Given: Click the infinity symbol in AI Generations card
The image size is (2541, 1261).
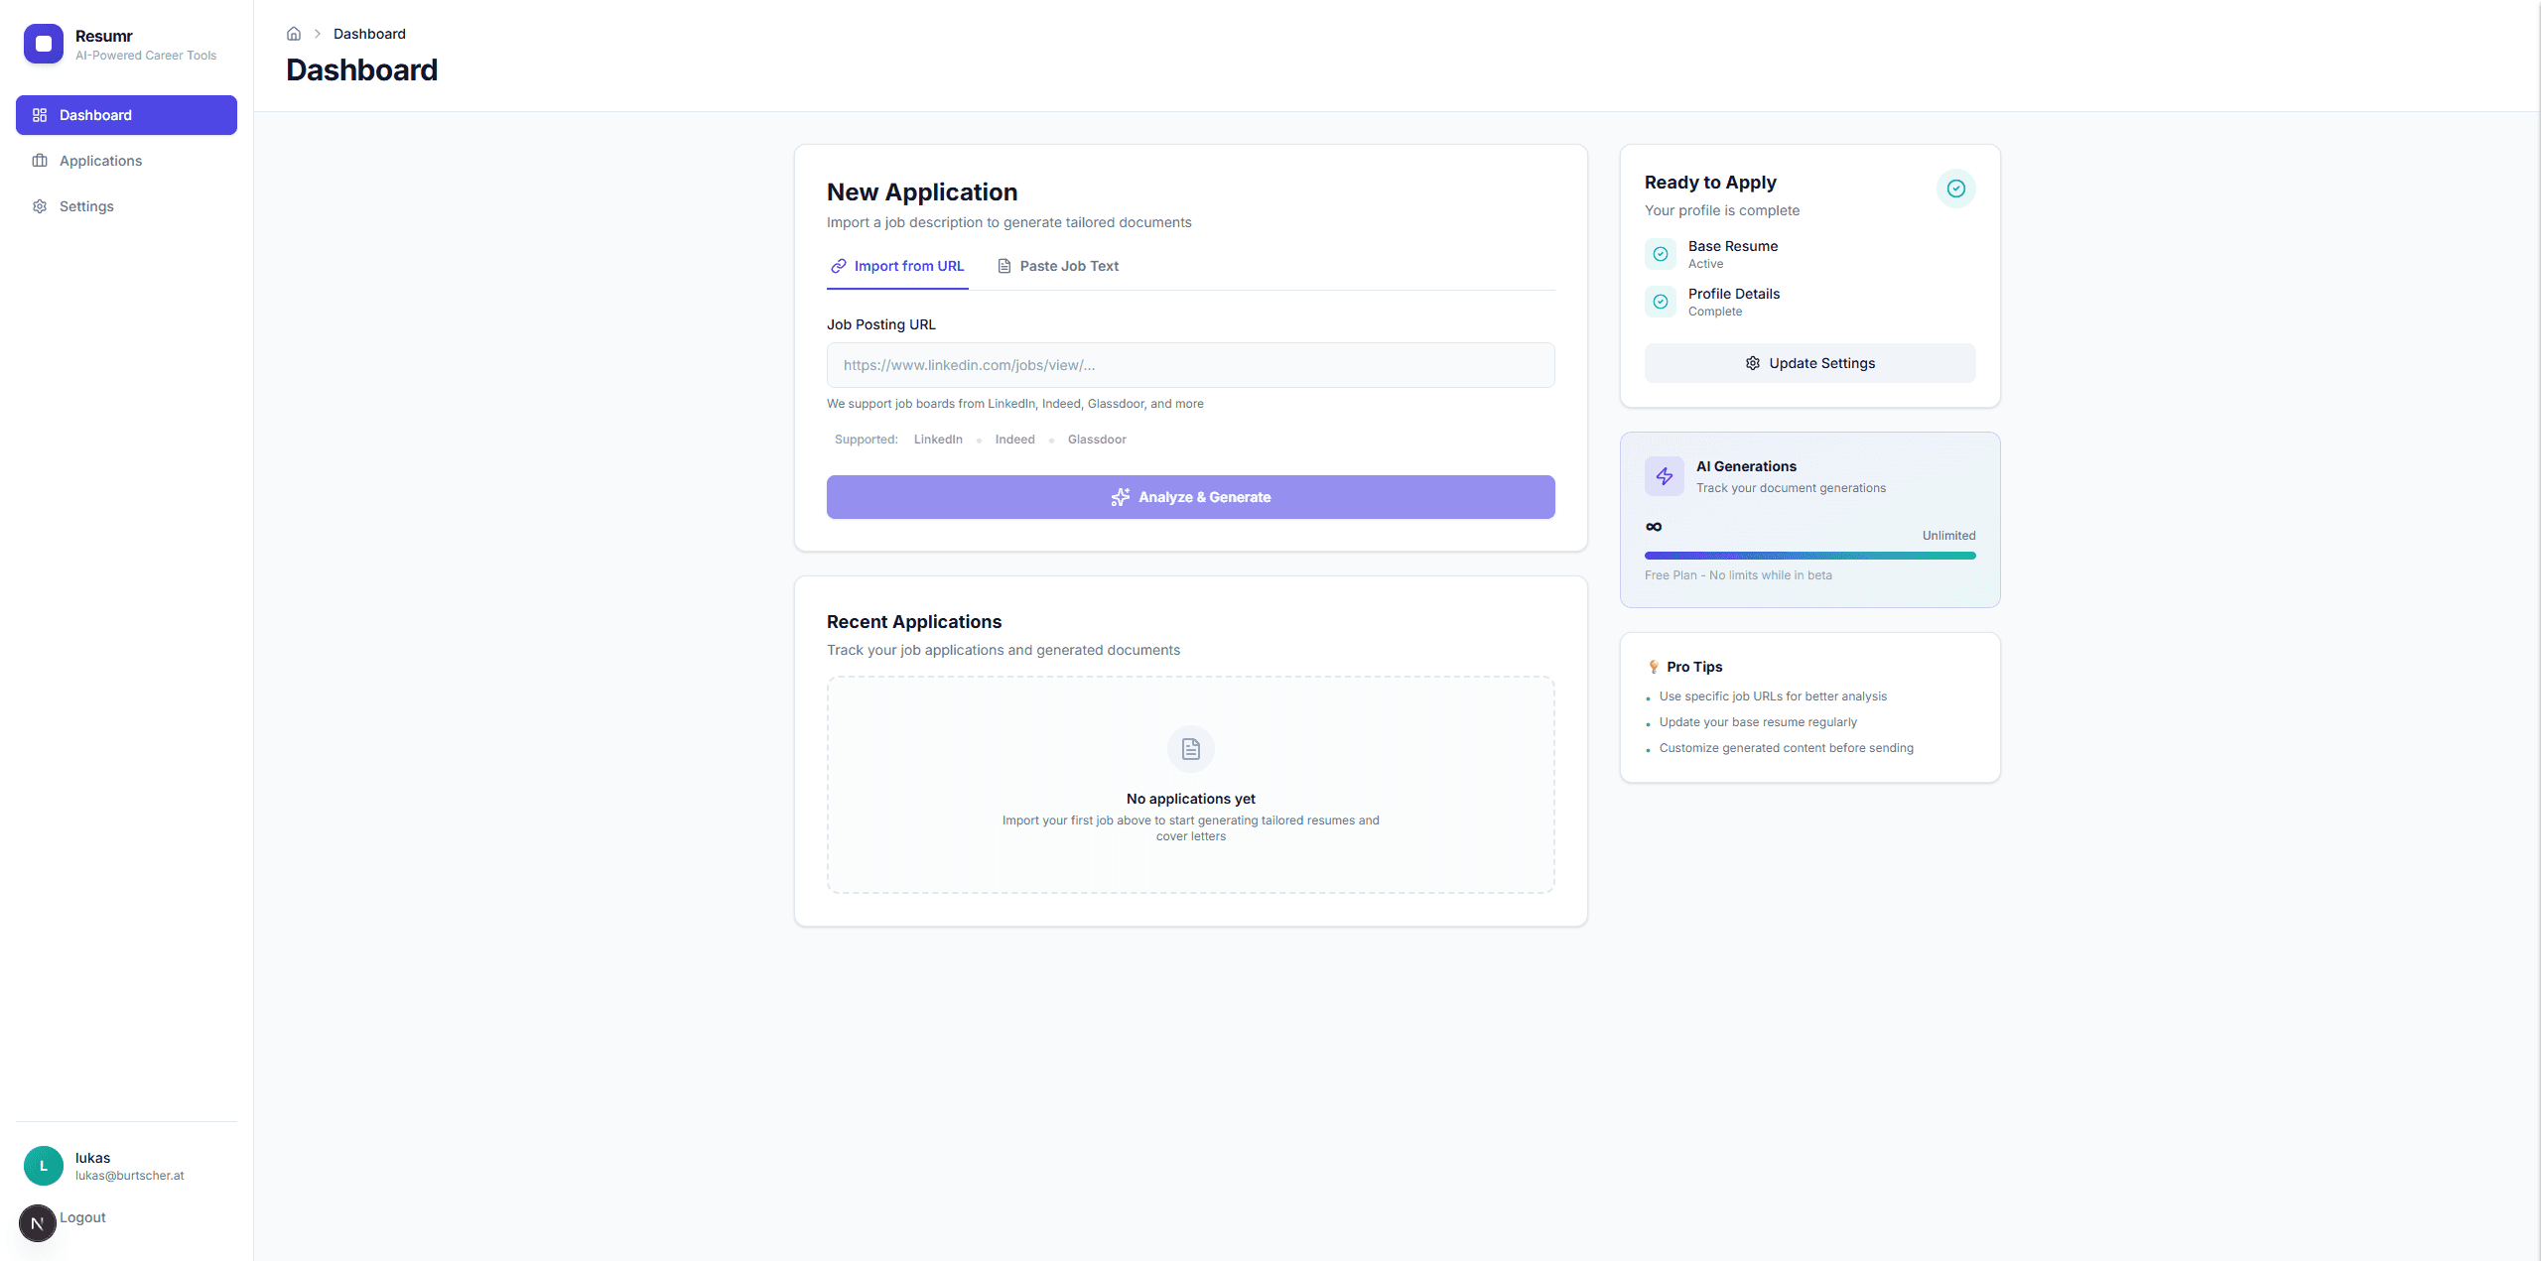Looking at the screenshot, I should tap(1654, 527).
